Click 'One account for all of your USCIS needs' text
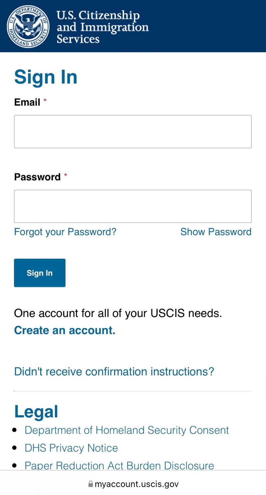Viewport: 266px width, 495px height. pyautogui.click(x=118, y=313)
